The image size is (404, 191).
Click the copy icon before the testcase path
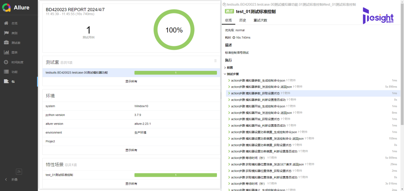224,4
